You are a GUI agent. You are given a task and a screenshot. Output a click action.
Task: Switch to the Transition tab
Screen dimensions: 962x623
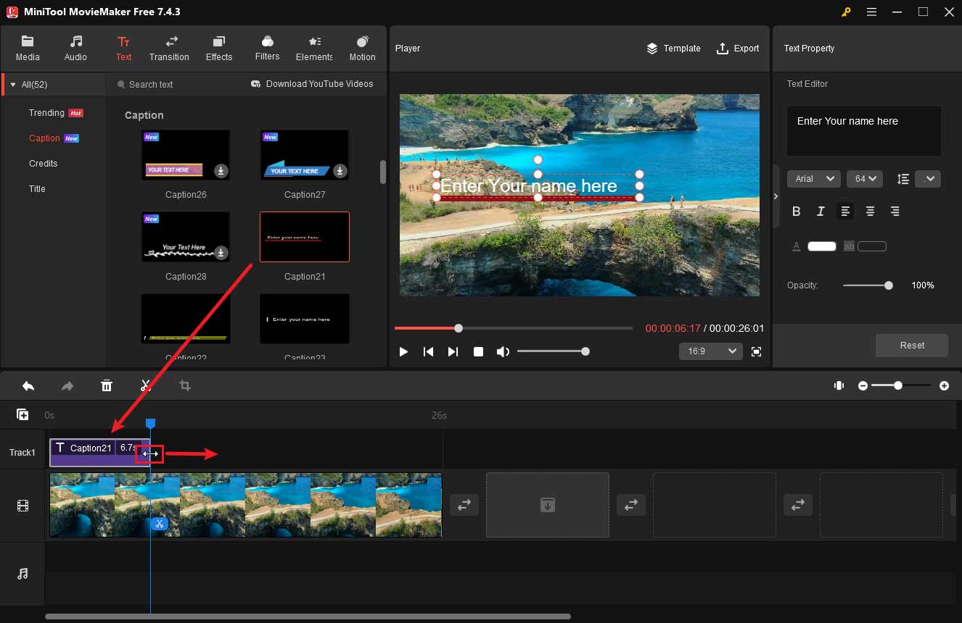[x=169, y=49]
